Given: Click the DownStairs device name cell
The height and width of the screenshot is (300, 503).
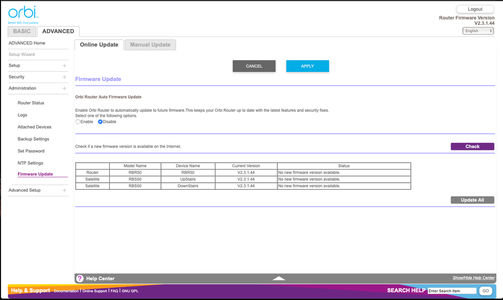Looking at the screenshot, I should coord(188,186).
